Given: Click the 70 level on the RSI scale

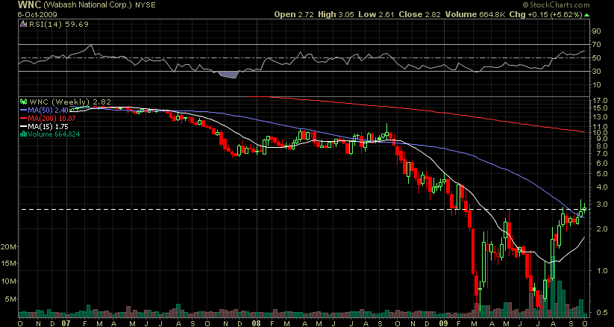Looking at the screenshot, I should pyautogui.click(x=595, y=45).
